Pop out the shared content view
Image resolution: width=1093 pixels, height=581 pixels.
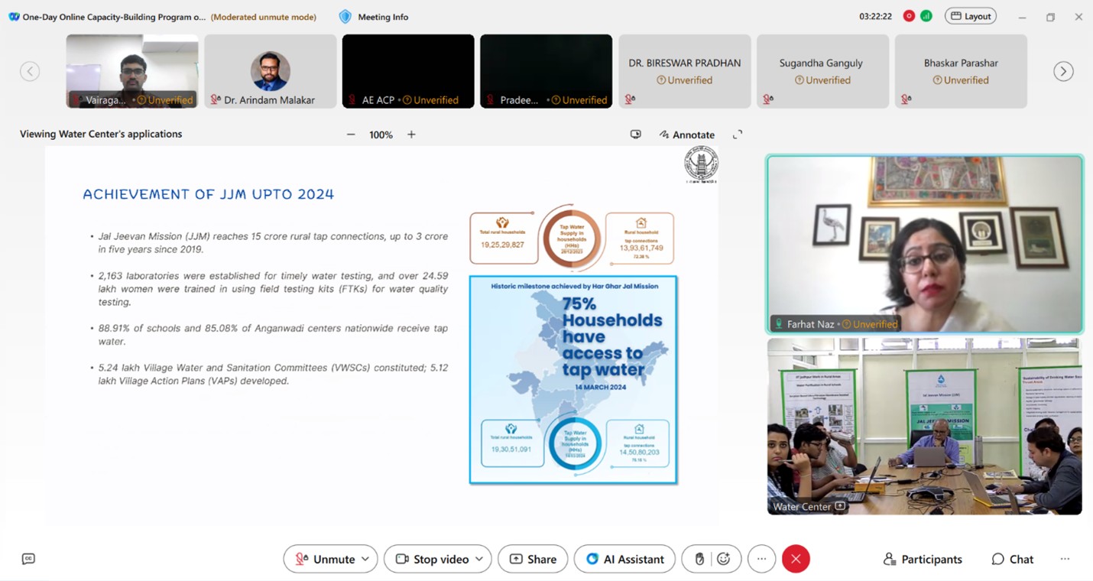636,134
